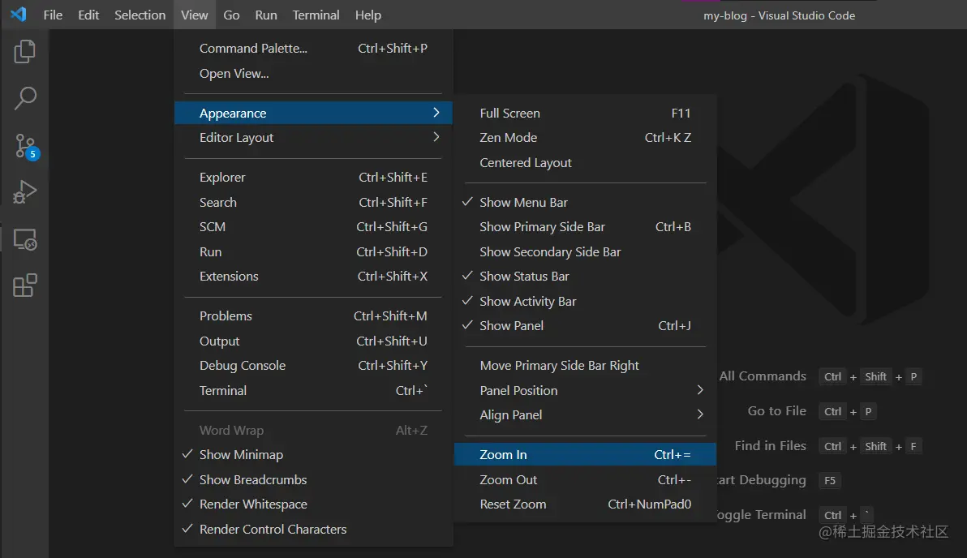Click Zoom In entry
This screenshot has width=967, height=558.
585,454
